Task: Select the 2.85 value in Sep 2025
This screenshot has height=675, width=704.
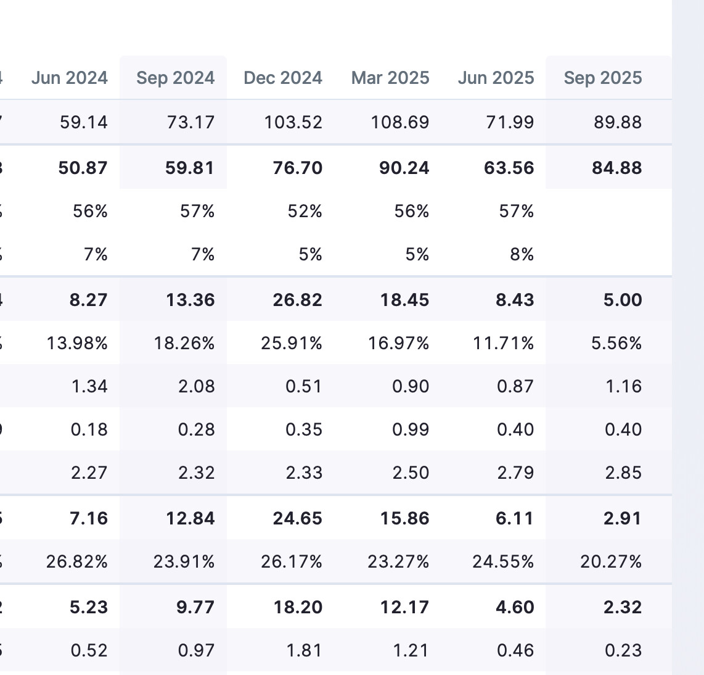Action: (x=623, y=473)
